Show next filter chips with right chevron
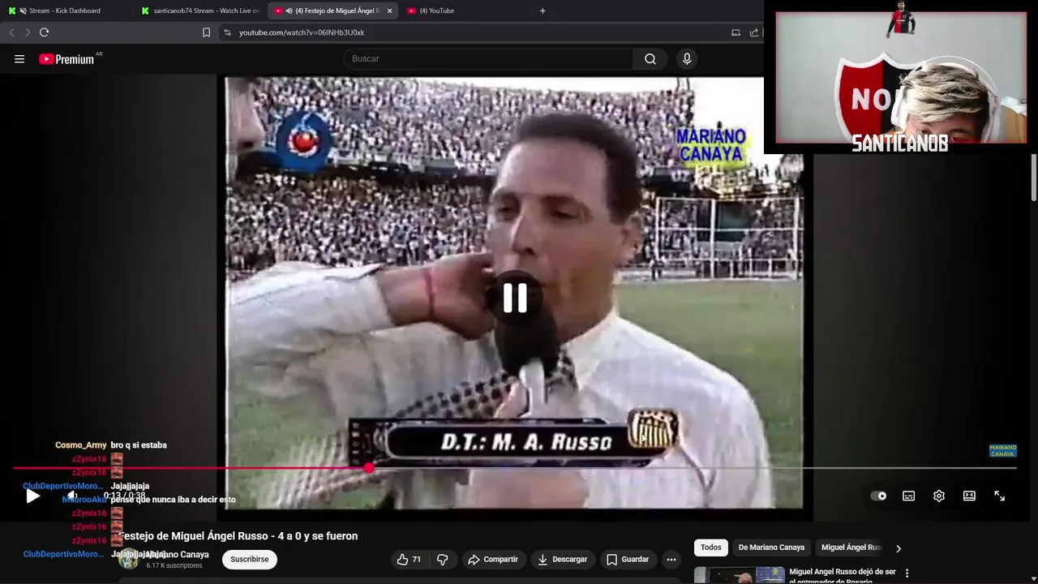 pos(898,548)
